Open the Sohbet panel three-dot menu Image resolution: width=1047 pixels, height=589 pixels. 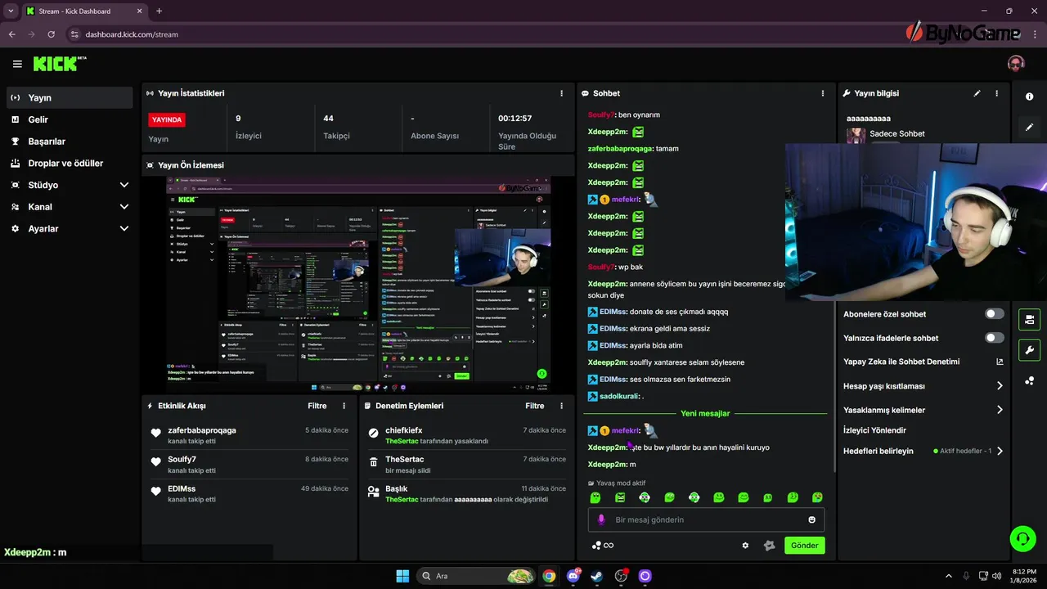823,93
